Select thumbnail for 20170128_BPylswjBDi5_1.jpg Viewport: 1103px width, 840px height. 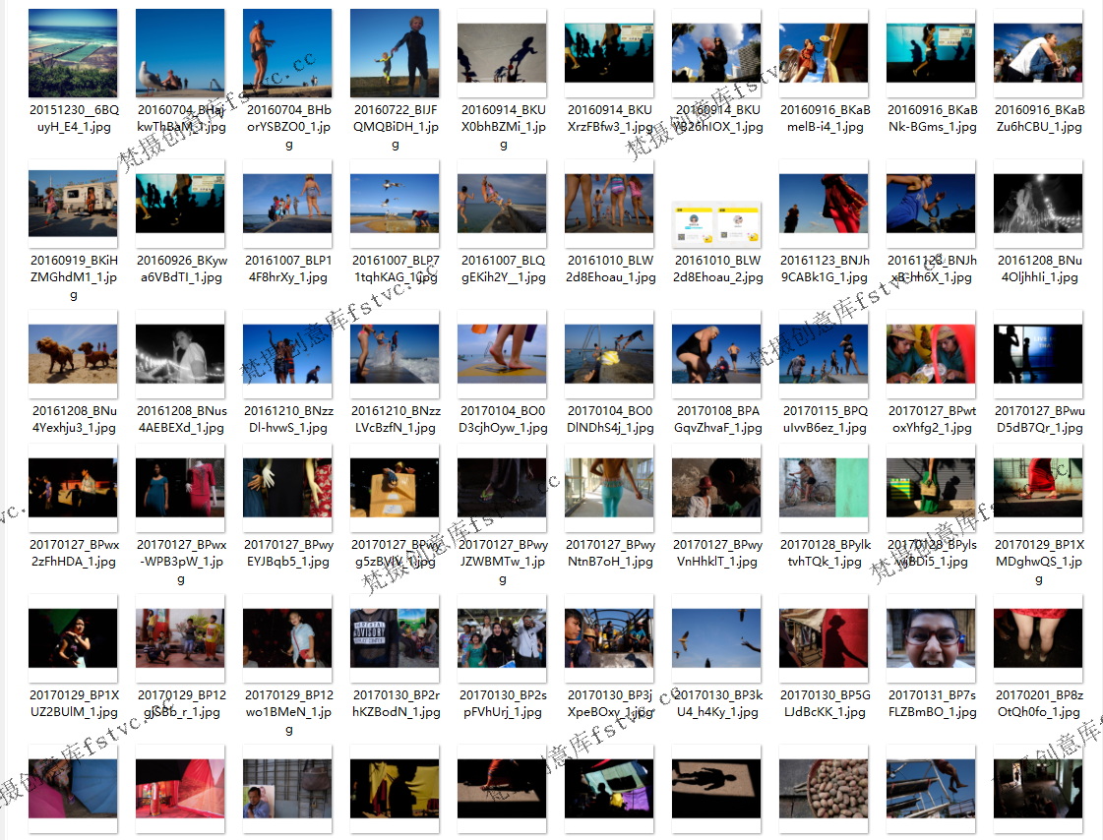point(931,488)
